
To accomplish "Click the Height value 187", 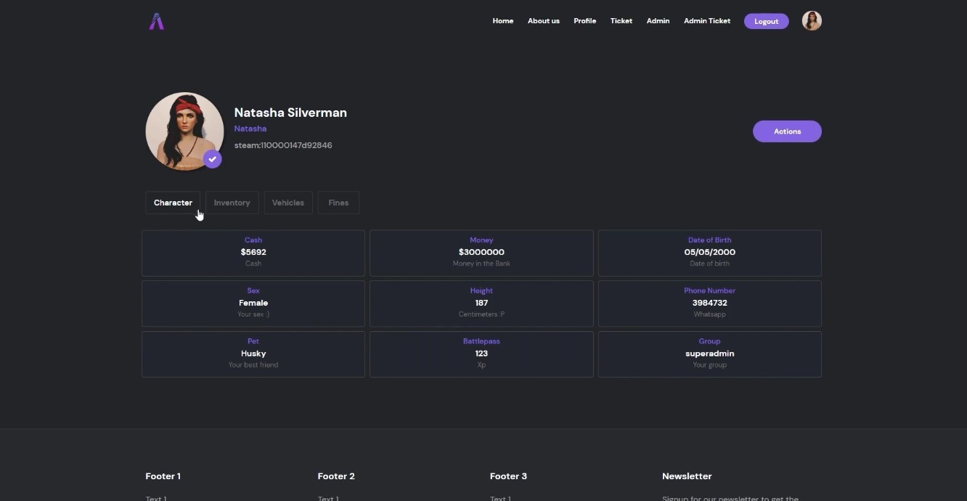I will (x=481, y=303).
